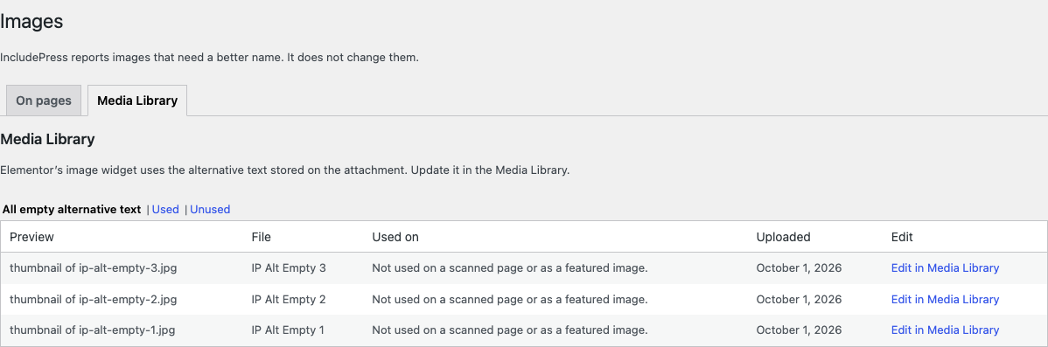The height and width of the screenshot is (347, 1048).
Task: Select the file name IP Alt Empty 1
Action: [x=288, y=330]
